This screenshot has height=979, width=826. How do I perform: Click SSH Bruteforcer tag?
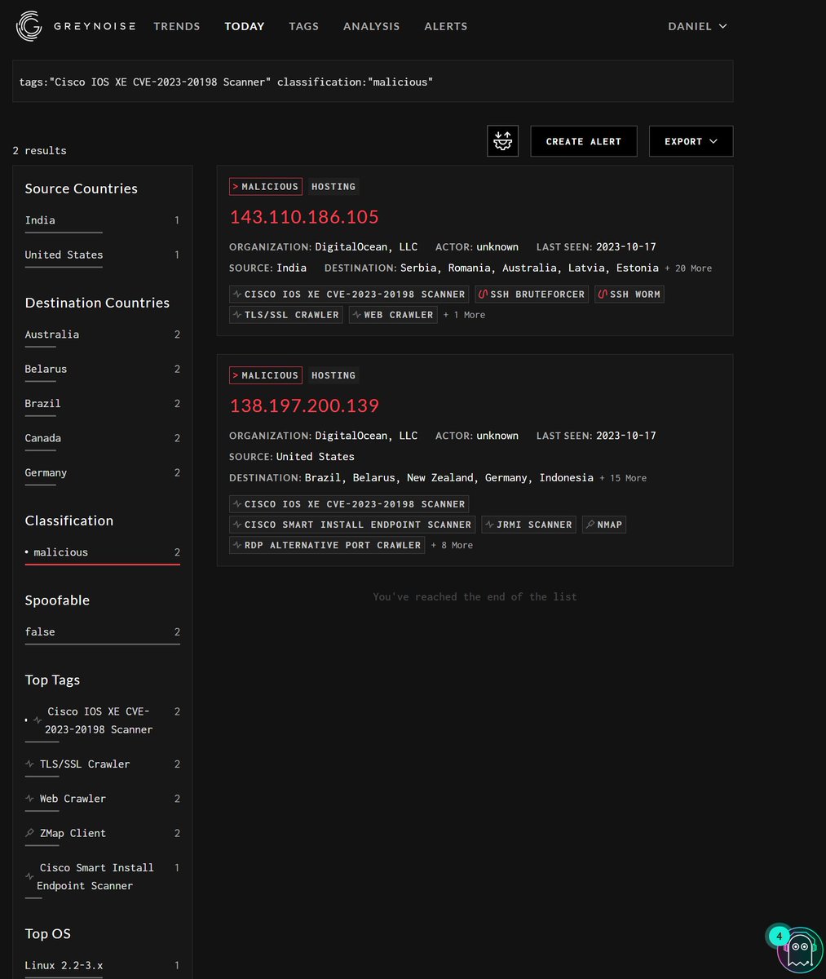pyautogui.click(x=531, y=294)
